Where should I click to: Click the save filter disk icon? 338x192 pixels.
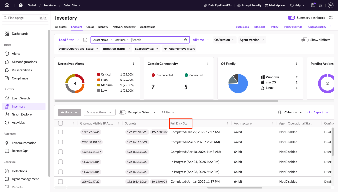pyautogui.click(x=85, y=40)
